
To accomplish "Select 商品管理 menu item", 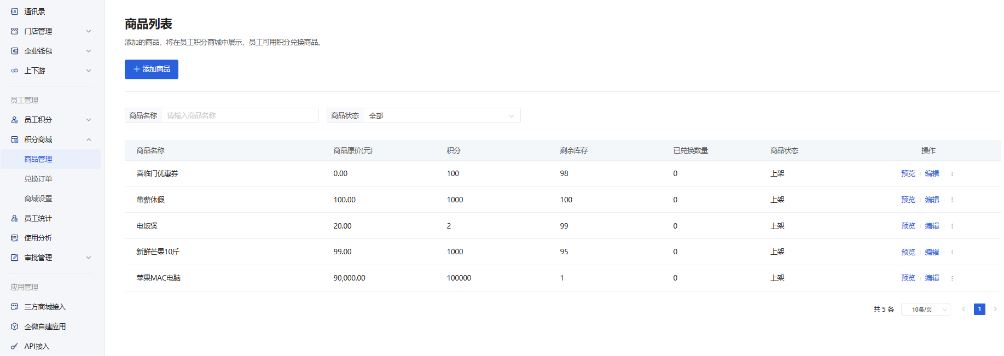I will (x=50, y=159).
